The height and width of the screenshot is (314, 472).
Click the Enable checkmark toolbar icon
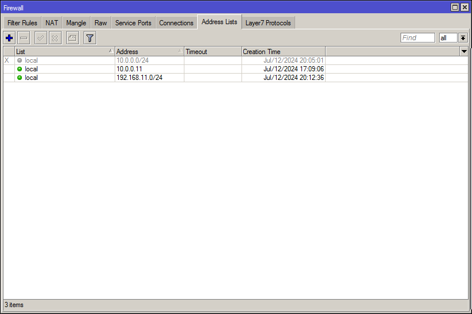[40, 38]
